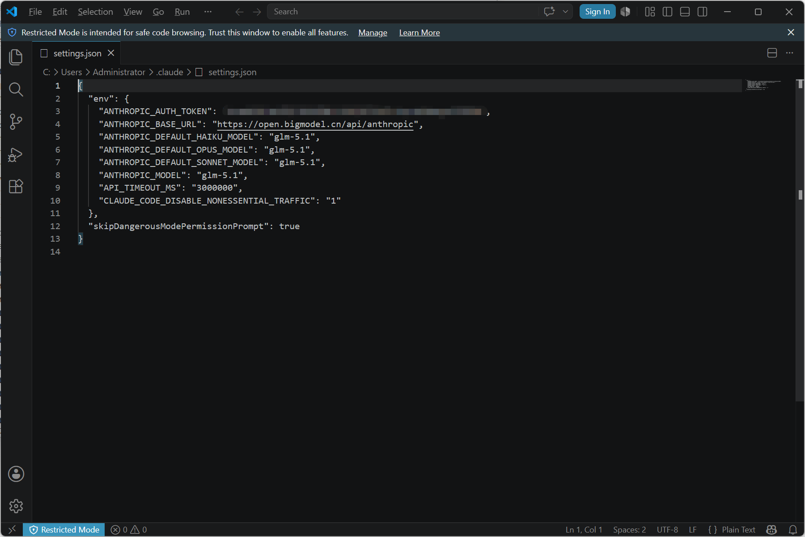Open Customize Layout options
Screen dimensions: 805x537
[x=650, y=12]
